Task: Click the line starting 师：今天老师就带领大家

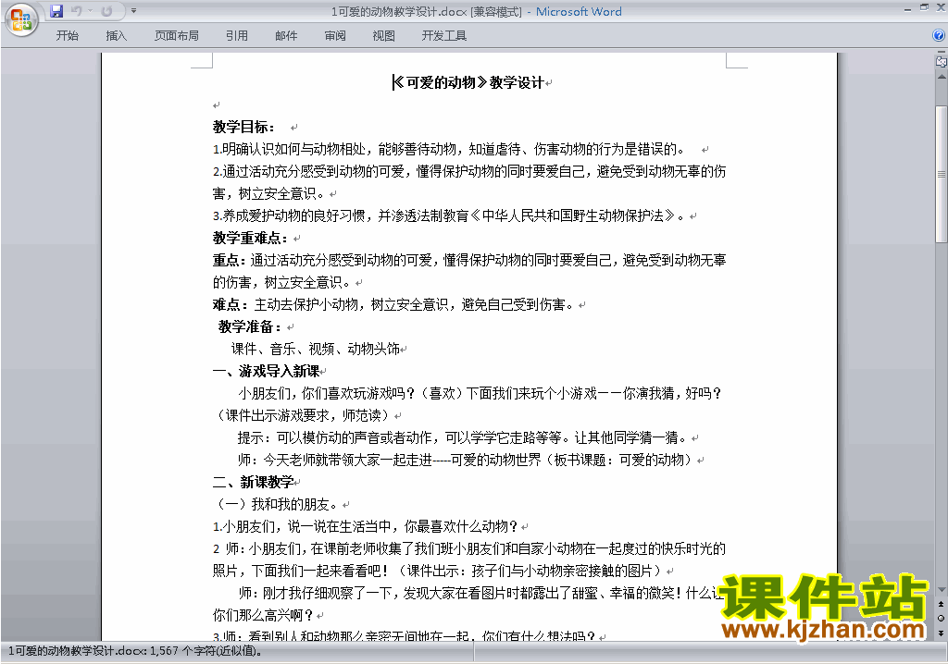Action: (467, 461)
